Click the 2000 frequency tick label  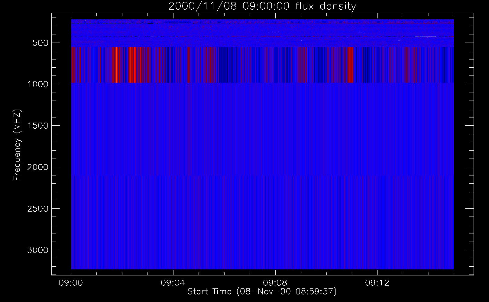click(x=38, y=167)
